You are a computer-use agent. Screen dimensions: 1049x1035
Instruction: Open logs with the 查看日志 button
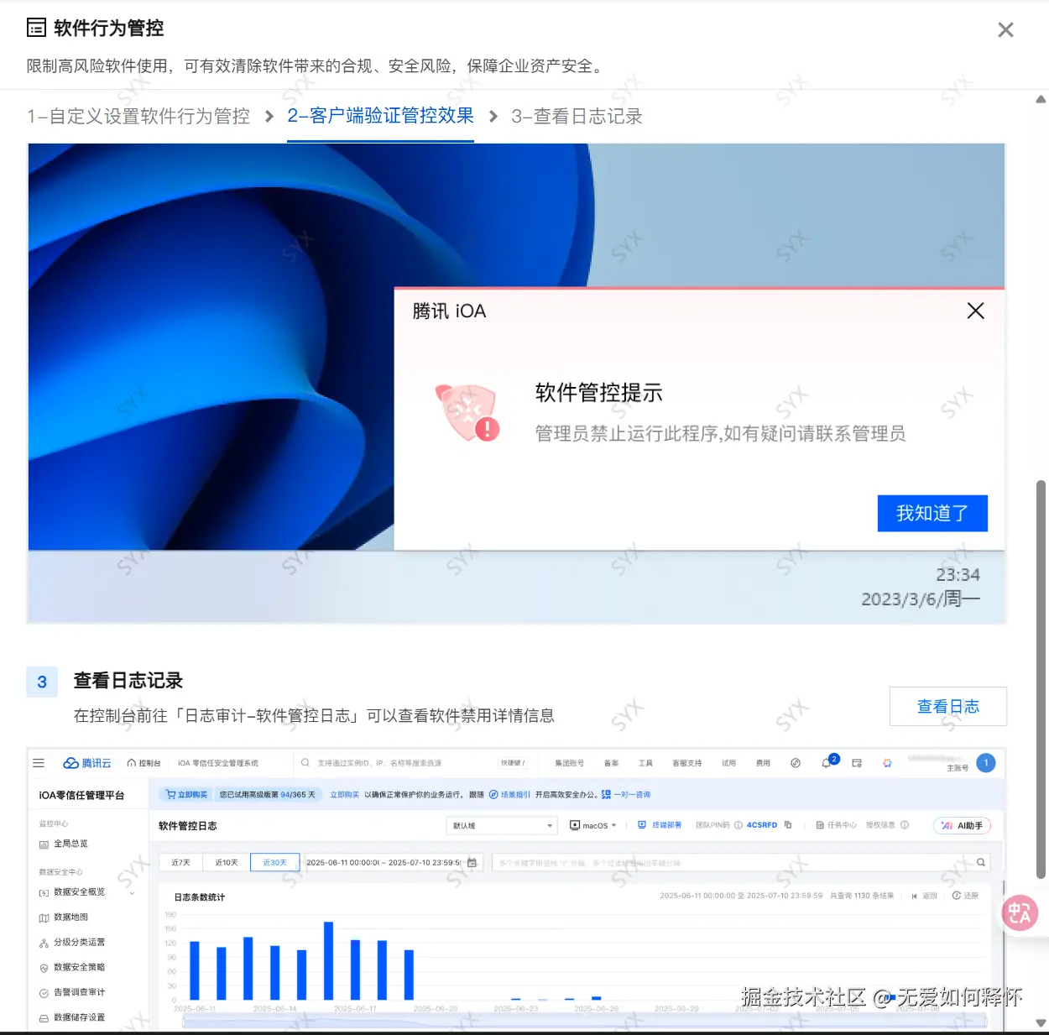(947, 706)
